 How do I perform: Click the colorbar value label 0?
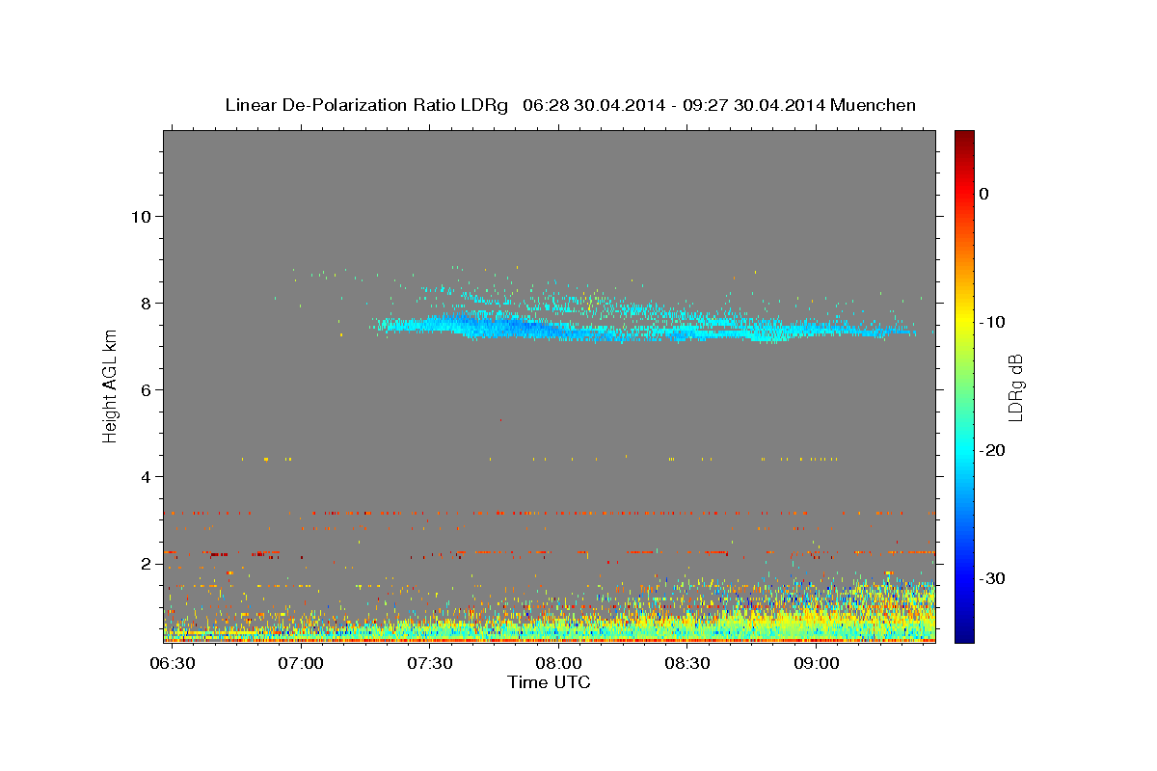point(983,194)
